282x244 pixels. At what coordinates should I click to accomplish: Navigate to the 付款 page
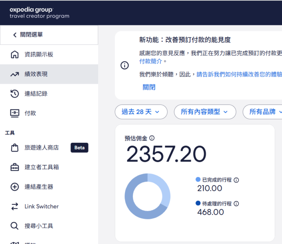[49, 113]
